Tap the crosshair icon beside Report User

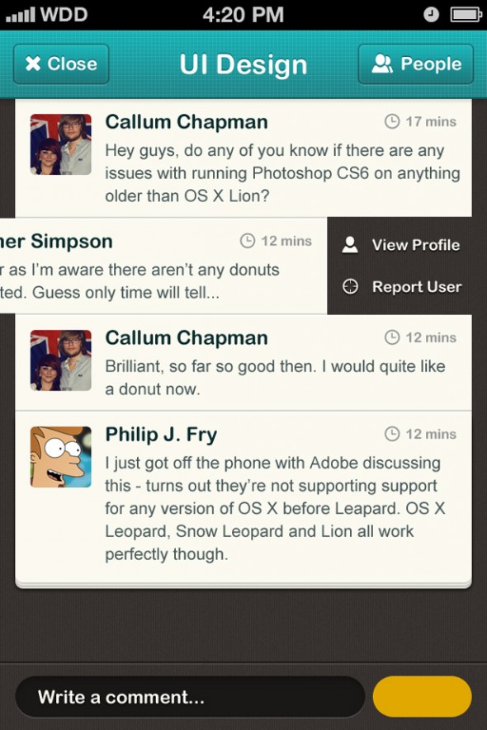(x=350, y=287)
